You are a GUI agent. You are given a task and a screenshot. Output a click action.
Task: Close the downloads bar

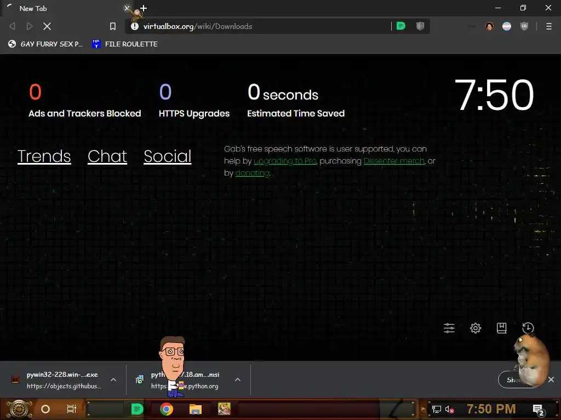point(551,380)
